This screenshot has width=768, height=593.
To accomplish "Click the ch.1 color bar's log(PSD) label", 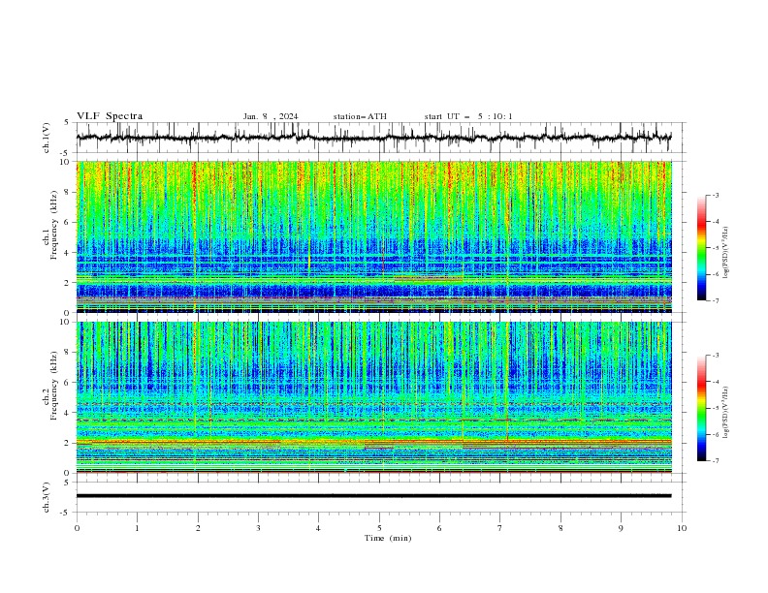I will 726,253.
